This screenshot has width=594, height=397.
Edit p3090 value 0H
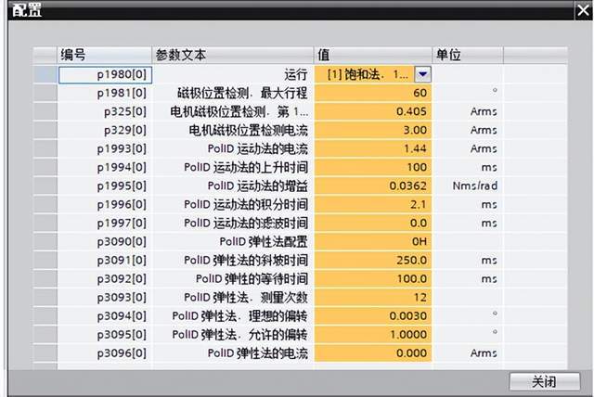tap(373, 241)
